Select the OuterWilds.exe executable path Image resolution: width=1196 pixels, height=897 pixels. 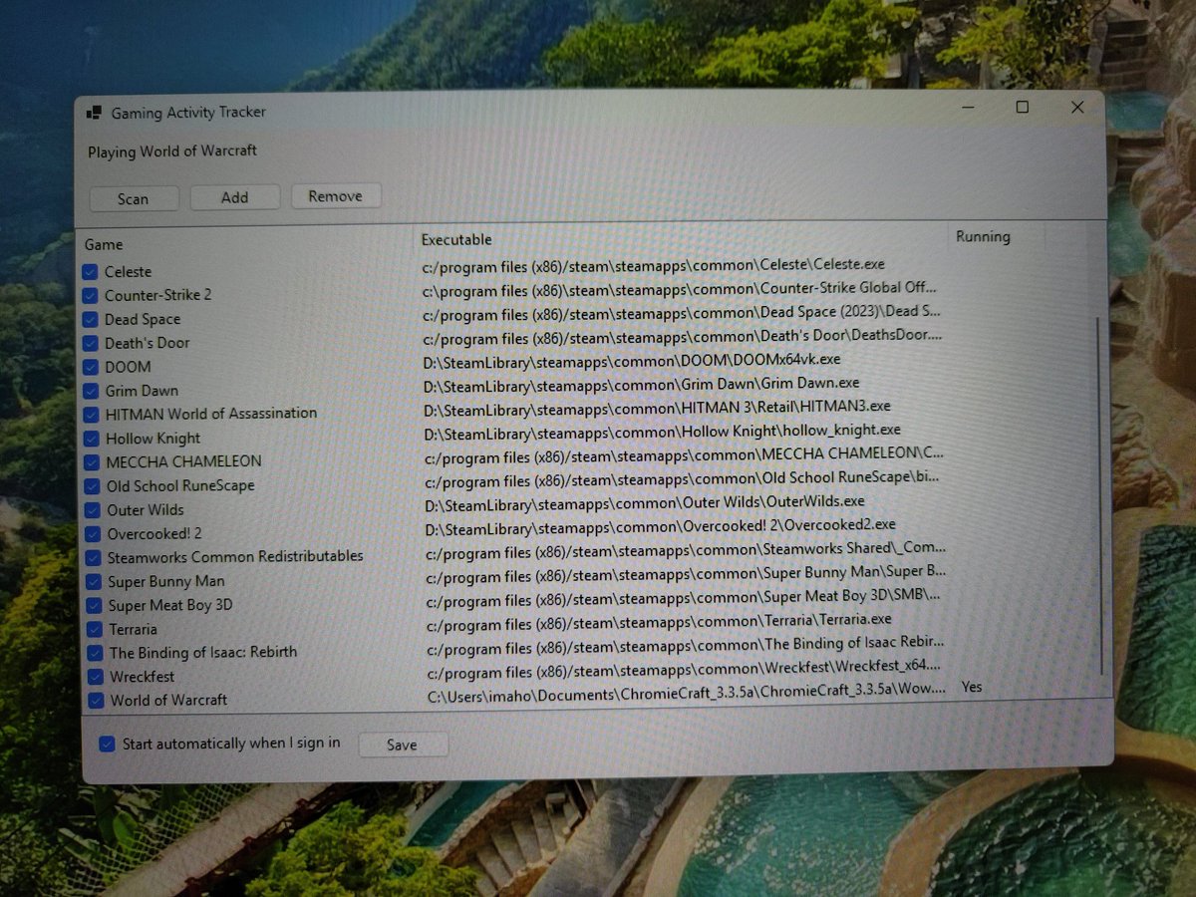pos(645,502)
